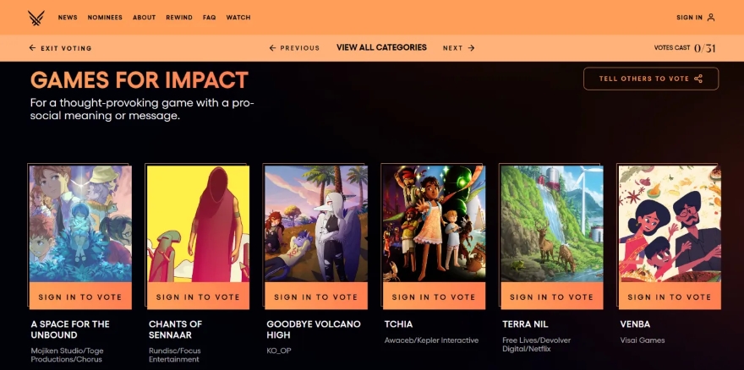The height and width of the screenshot is (370, 744).
Task: Click the Votes Cast counter
Action: pyautogui.click(x=685, y=48)
